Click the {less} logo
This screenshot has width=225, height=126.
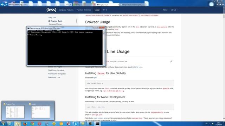(x=51, y=10)
